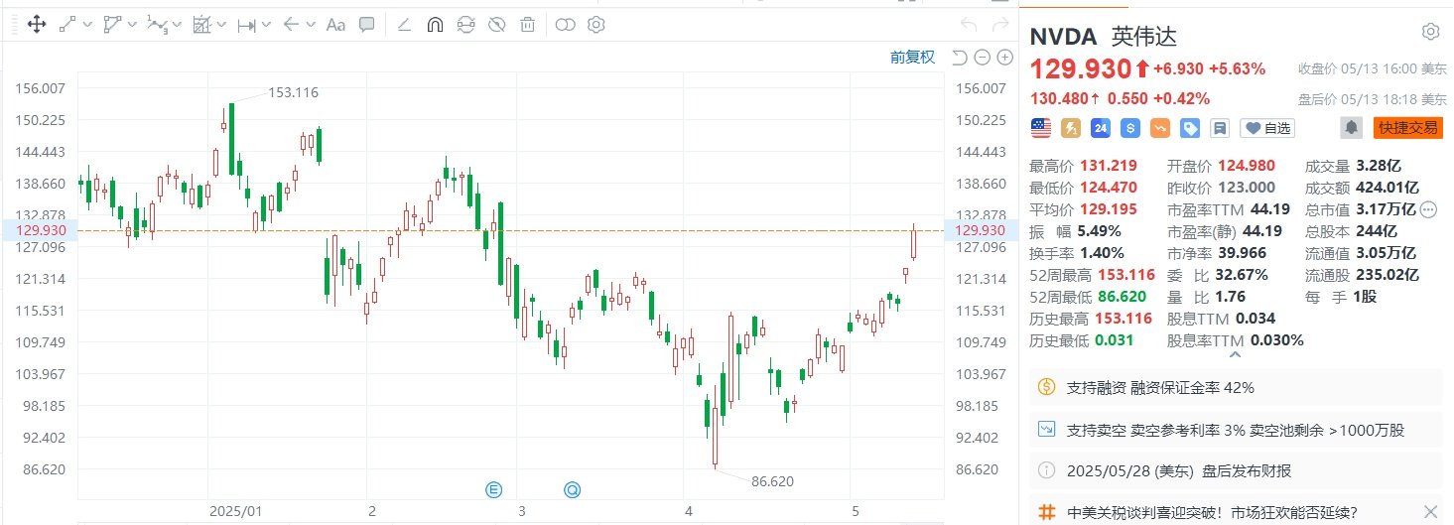This screenshot has width=1454, height=525.
Task: Click the US flag market icon
Action: click(x=1041, y=127)
